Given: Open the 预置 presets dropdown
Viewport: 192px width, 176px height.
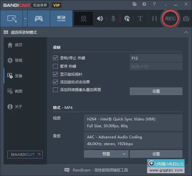Looking at the screenshot, I should tap(106, 154).
